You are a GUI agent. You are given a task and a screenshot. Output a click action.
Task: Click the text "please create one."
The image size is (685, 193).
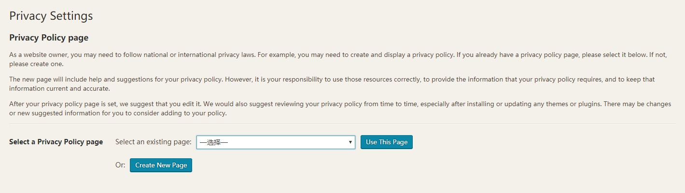[x=37, y=64]
